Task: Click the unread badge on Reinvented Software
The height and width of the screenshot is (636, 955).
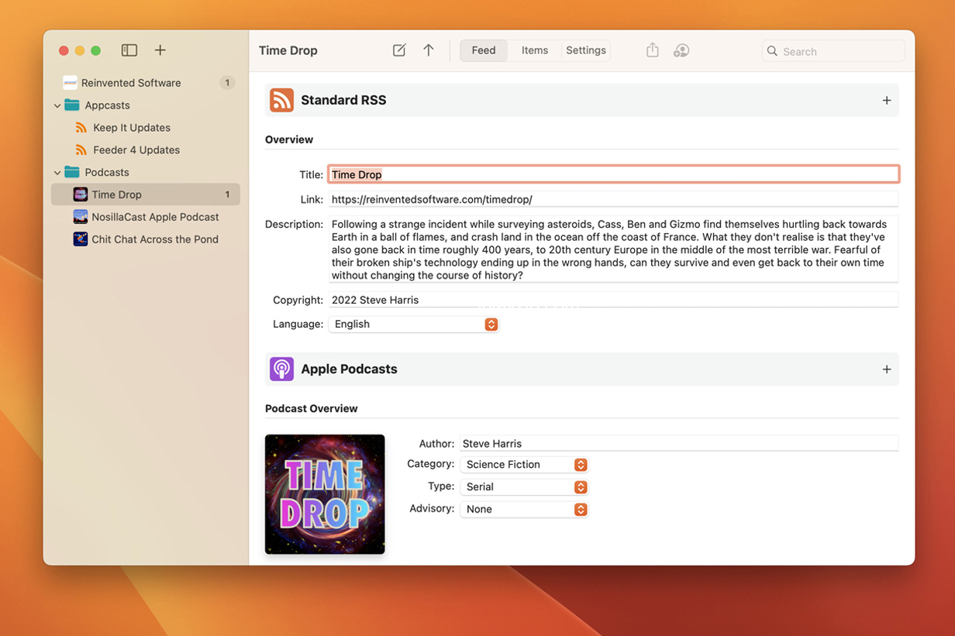Action: point(227,83)
